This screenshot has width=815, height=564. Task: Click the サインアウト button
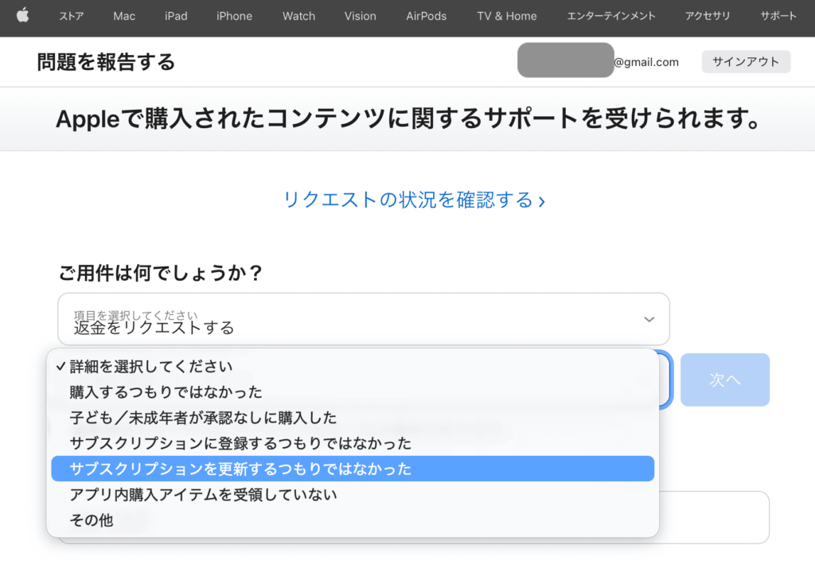tap(746, 62)
